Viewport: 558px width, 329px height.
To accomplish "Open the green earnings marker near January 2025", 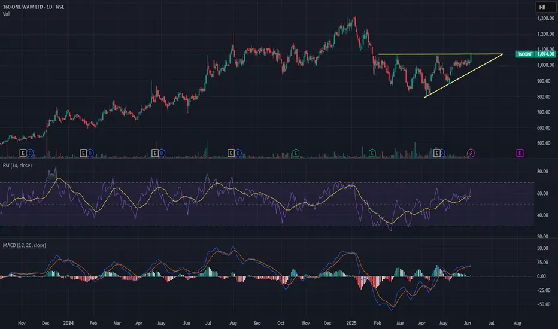I will 372,153.
